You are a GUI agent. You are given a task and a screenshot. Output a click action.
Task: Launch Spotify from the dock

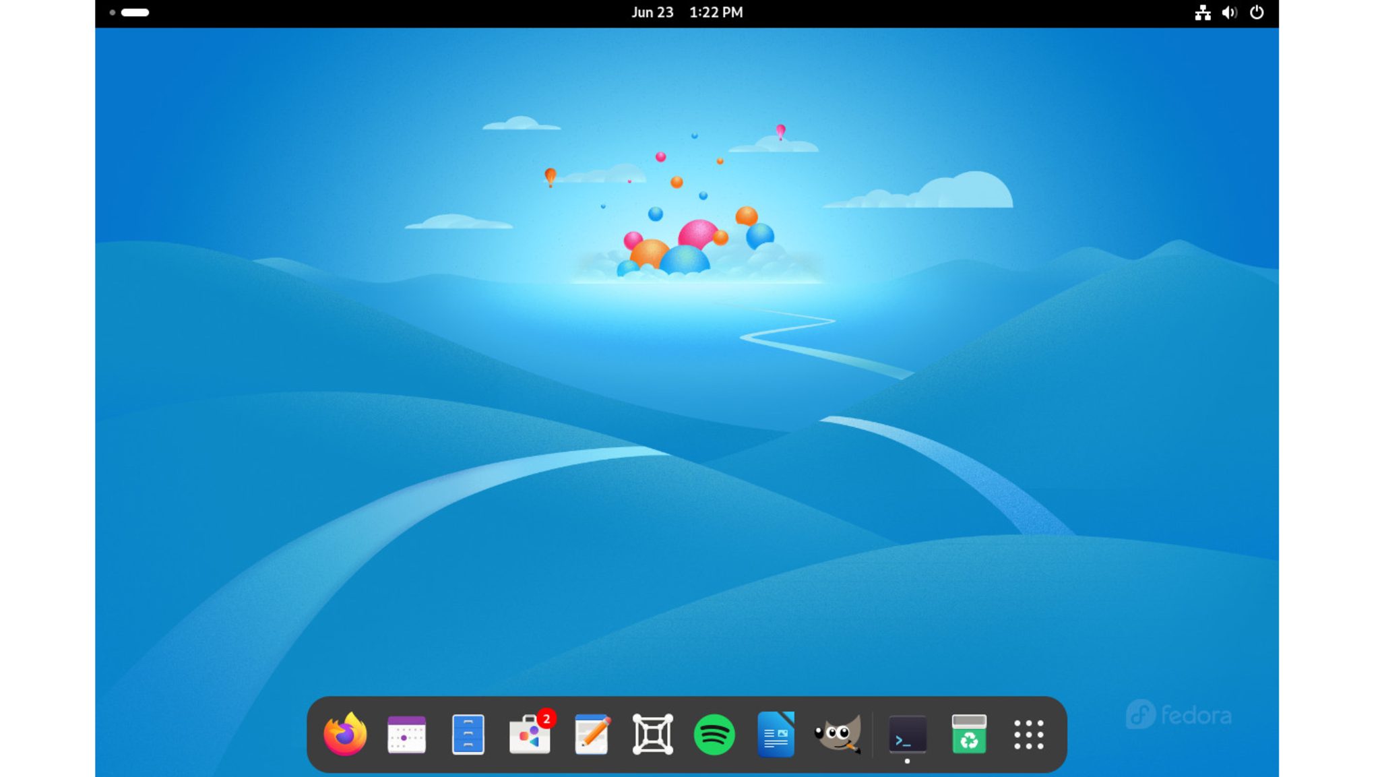tap(714, 734)
